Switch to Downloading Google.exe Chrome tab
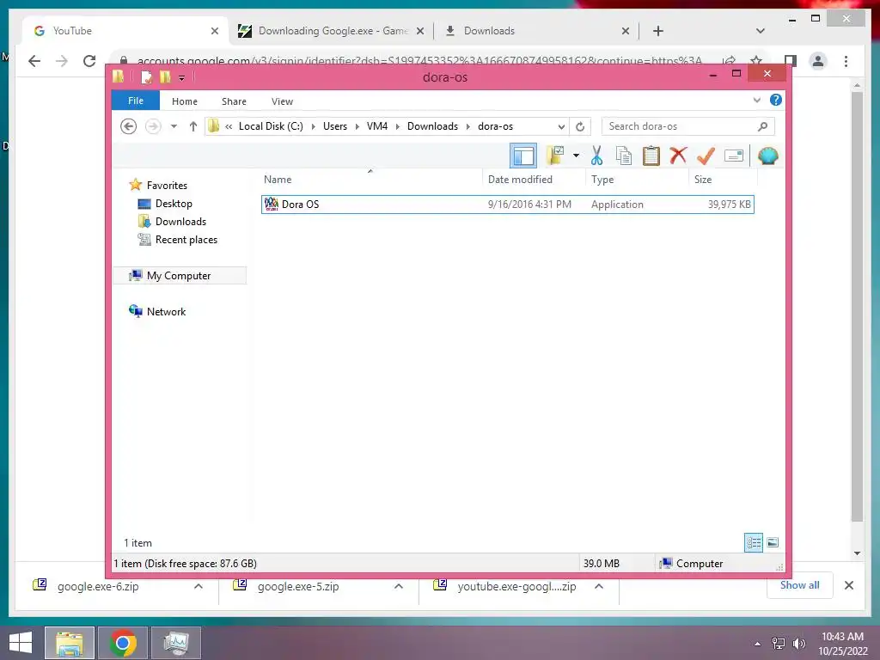Viewport: 880px width, 660px height. (x=331, y=31)
